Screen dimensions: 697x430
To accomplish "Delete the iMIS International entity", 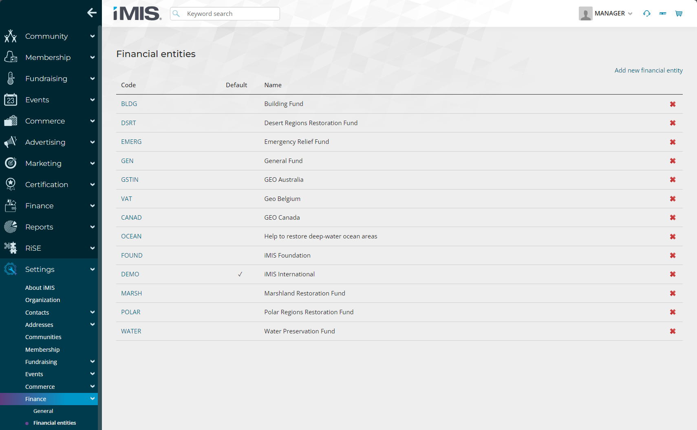I will [673, 274].
